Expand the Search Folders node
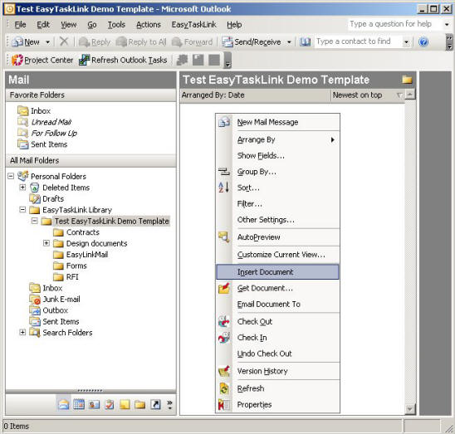The image size is (455, 434). pyautogui.click(x=22, y=332)
